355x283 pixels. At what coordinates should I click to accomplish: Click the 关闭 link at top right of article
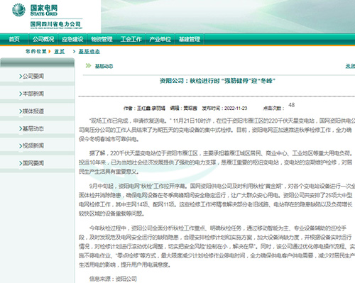[350, 66]
